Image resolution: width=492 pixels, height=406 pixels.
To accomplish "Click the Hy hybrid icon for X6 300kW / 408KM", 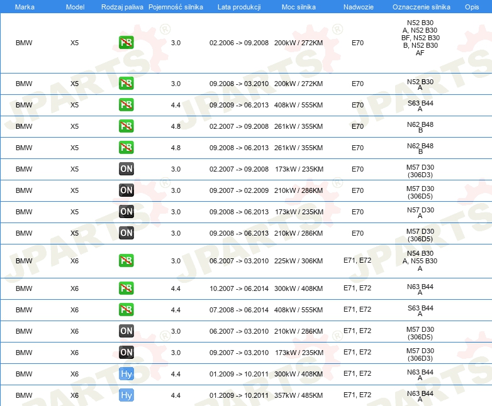I will (126, 374).
